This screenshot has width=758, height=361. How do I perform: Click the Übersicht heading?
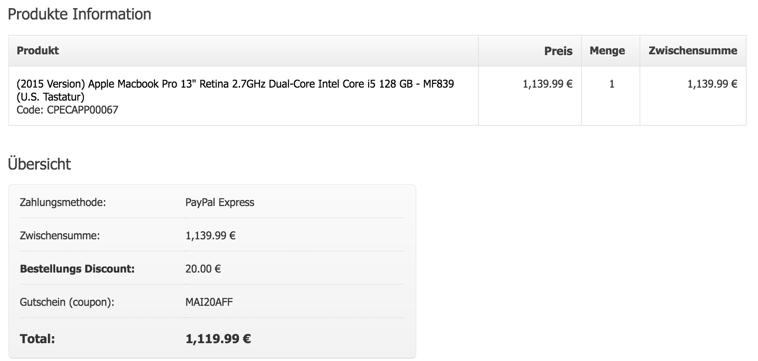pyautogui.click(x=39, y=164)
